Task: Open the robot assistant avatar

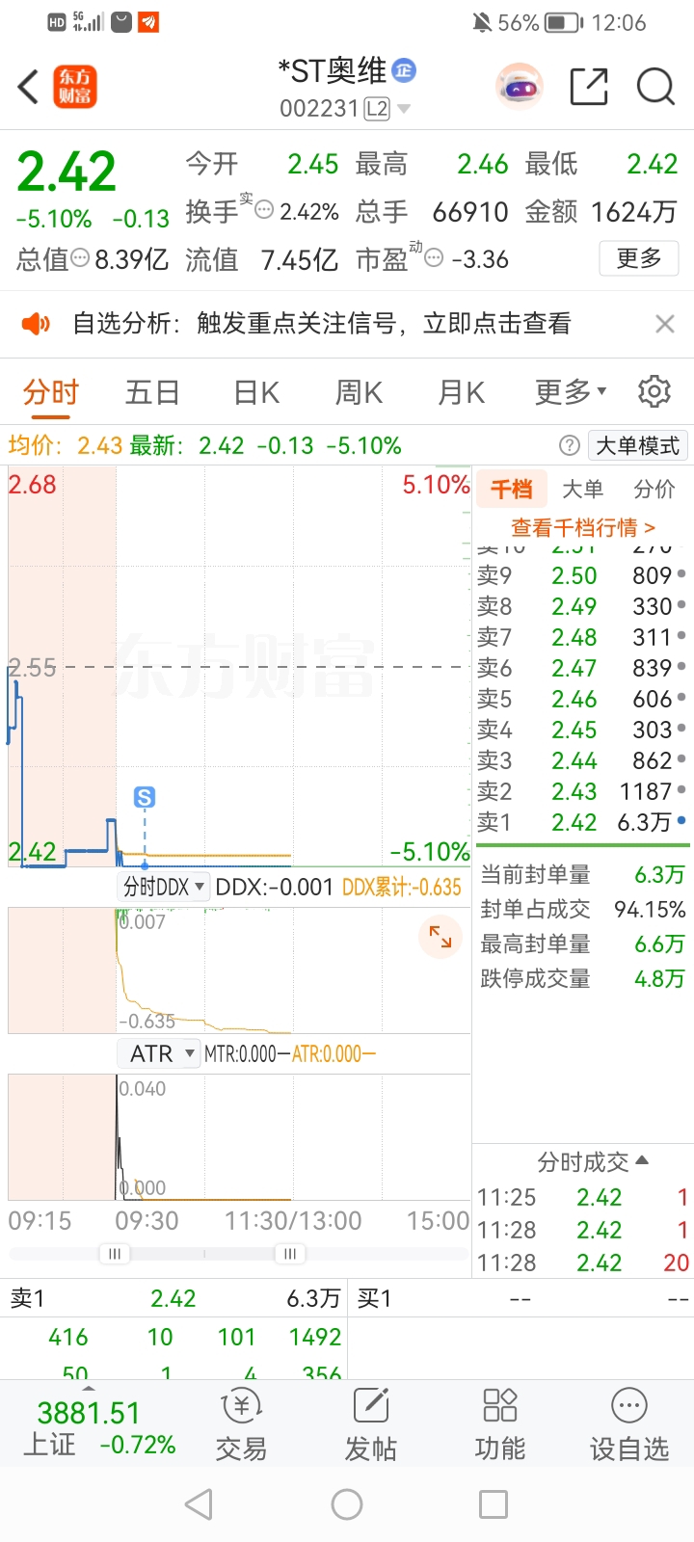Action: point(520,87)
